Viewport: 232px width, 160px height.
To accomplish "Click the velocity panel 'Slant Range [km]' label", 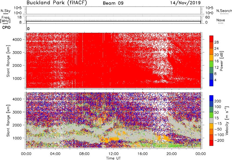I will (x=8, y=121).
